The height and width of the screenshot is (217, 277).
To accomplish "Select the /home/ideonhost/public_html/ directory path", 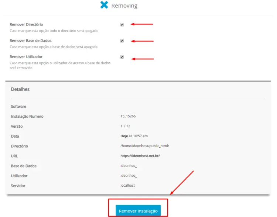I will pyautogui.click(x=144, y=146).
